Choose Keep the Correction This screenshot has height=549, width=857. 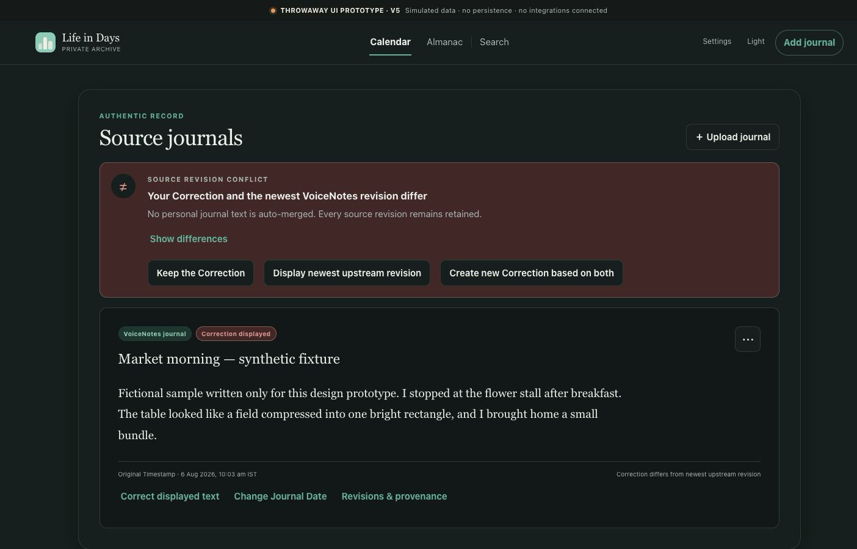[201, 273]
